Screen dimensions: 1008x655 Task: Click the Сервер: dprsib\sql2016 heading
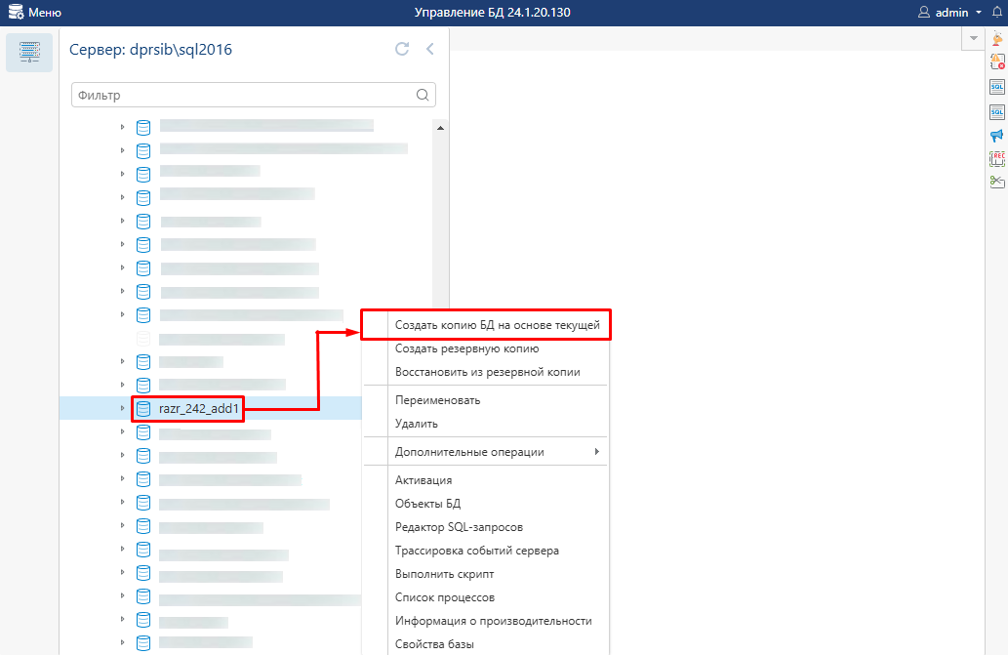coord(150,50)
